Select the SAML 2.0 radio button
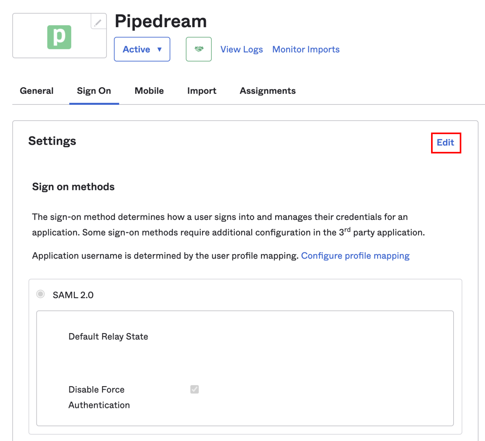Image resolution: width=485 pixels, height=441 pixels. click(41, 294)
